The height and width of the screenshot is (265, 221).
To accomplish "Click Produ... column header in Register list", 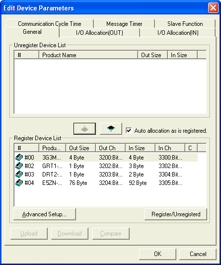I will [x=52, y=148].
